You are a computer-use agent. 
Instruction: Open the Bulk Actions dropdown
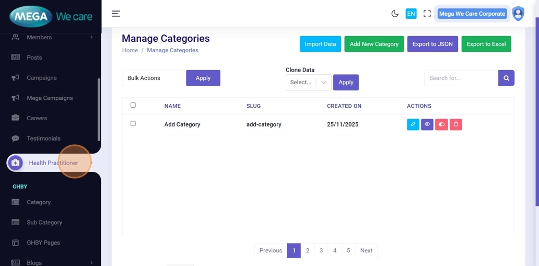(x=154, y=78)
